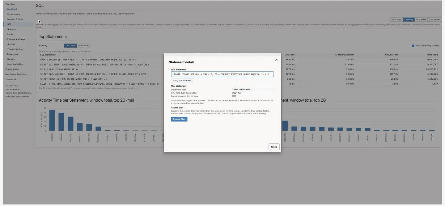445x206 pixels.
Task: Rank statements by CPU time
Action: point(70,46)
